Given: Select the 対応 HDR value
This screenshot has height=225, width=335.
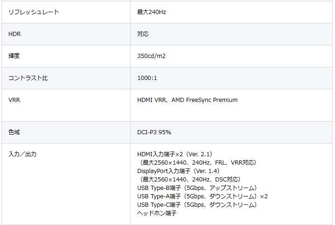Looking at the screenshot, I should click(143, 34).
